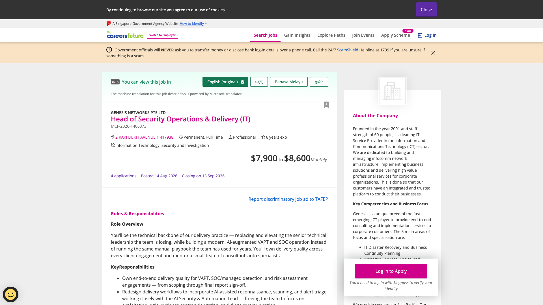Switch job view to Chinese 中文
Image resolution: width=543 pixels, height=305 pixels.
tap(259, 82)
